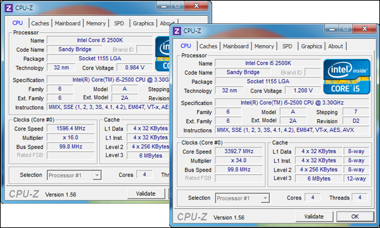The image size is (380, 228).
Task: Minimize the front CPU-Z window
Action: tap(332, 28)
